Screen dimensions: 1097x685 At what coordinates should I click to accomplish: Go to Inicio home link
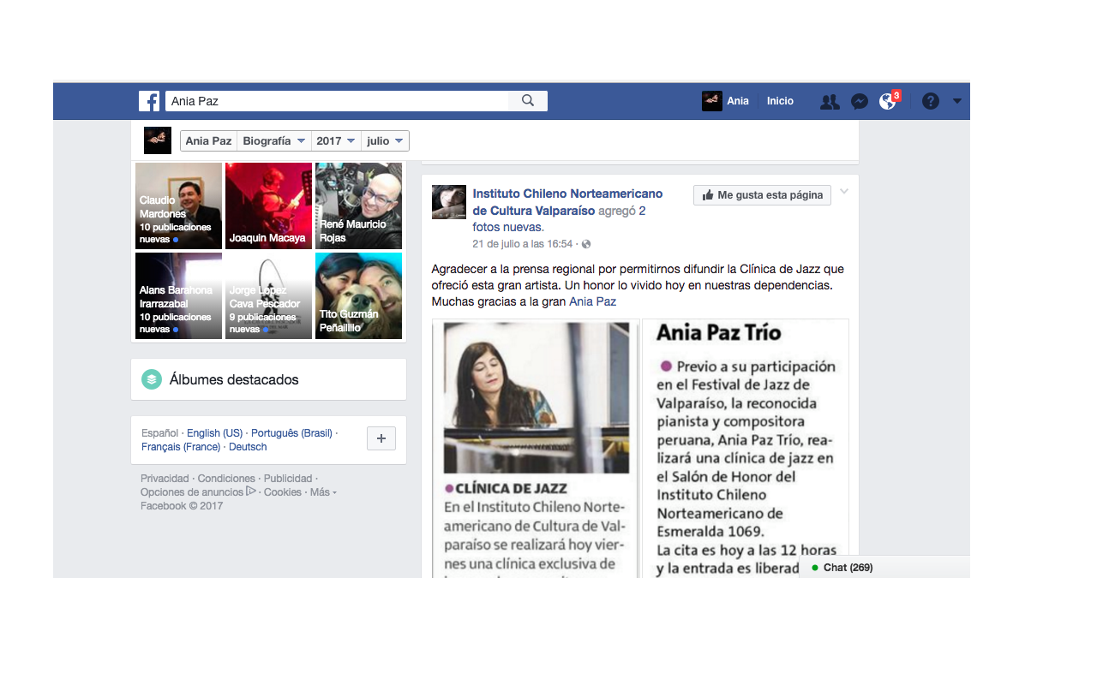780,101
